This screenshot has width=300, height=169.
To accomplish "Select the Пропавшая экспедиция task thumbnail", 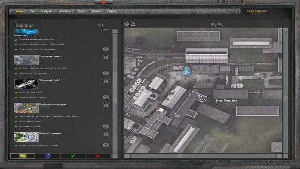I will pyautogui.click(x=27, y=108).
